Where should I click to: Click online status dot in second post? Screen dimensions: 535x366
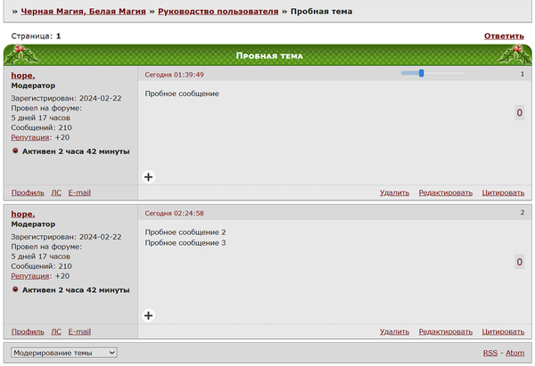point(15,289)
